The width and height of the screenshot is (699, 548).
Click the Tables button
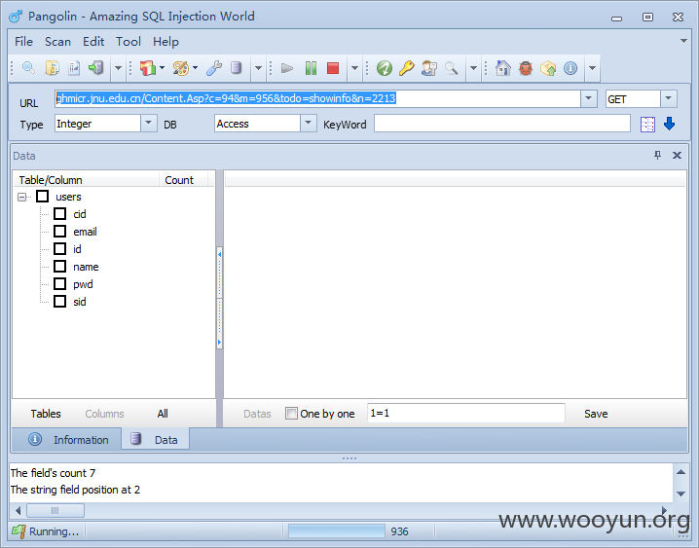[46, 414]
